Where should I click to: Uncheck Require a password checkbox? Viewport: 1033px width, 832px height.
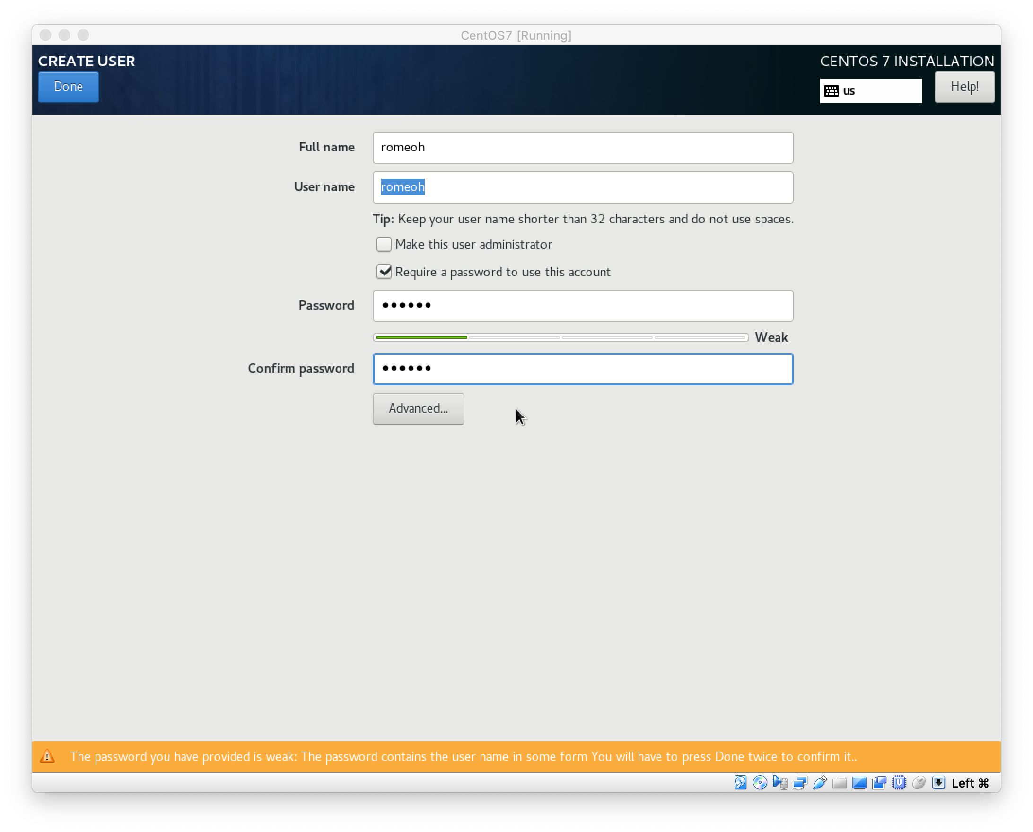click(x=384, y=272)
